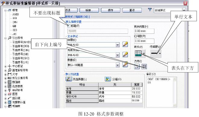Select DIN under 标准 in tree

coord(15,22)
